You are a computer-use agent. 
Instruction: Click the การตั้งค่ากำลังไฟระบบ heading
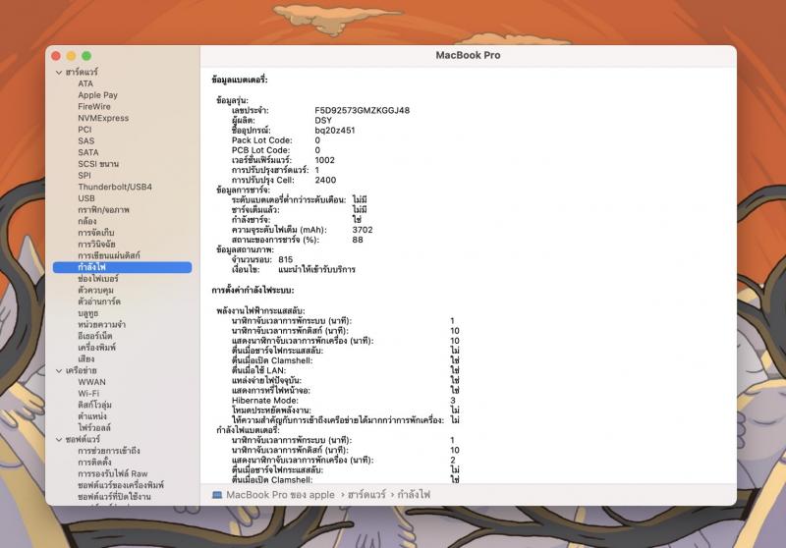click(253, 290)
